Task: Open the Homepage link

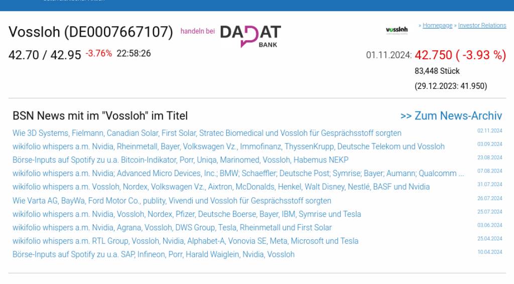Action: (437, 26)
